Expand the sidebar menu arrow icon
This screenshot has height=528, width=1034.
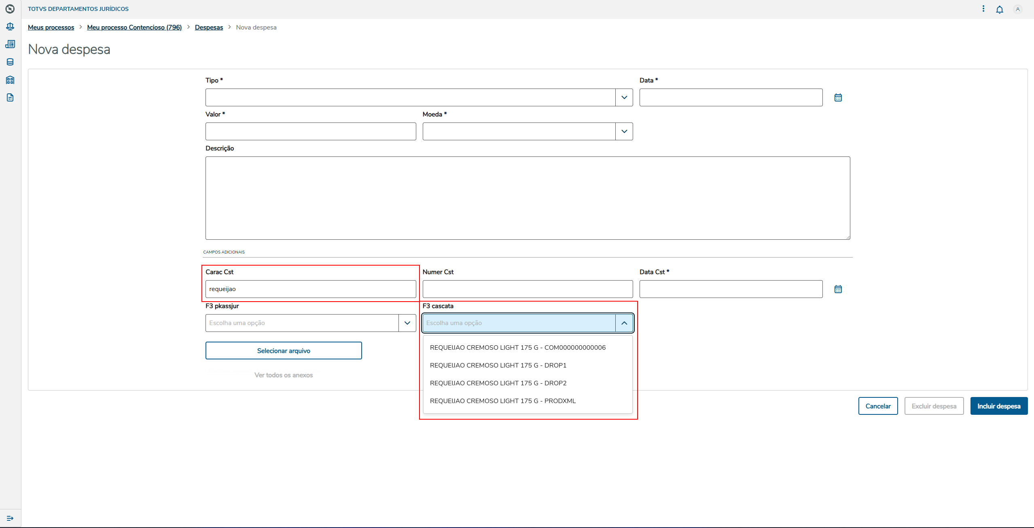(10, 518)
